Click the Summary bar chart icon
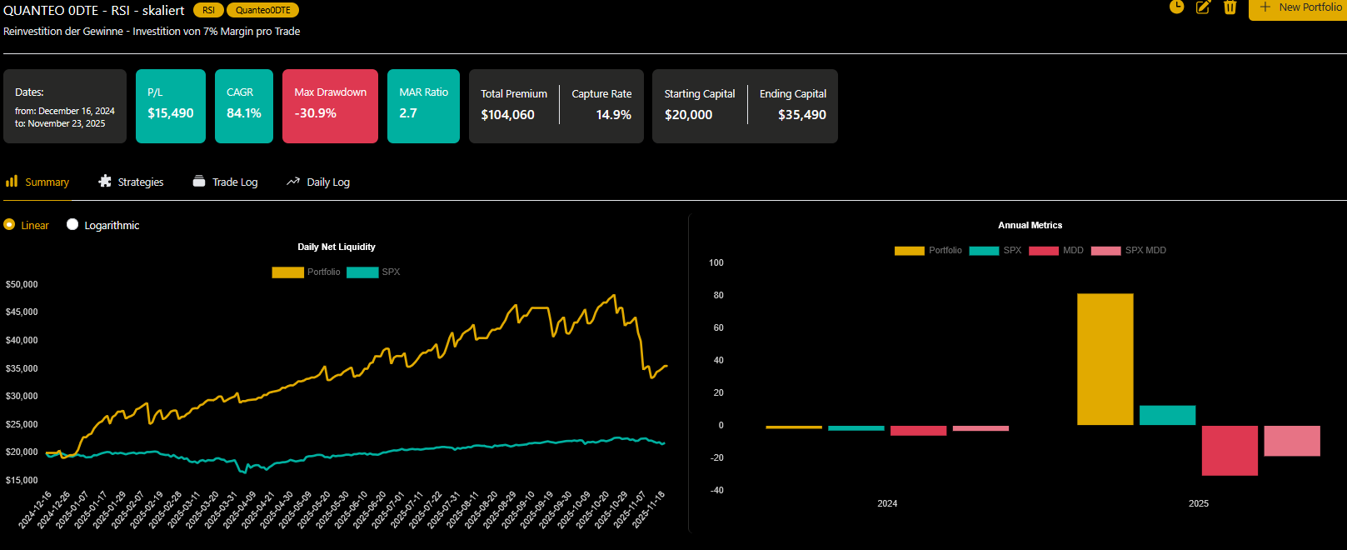Viewport: 1347px width, 550px height. point(12,182)
